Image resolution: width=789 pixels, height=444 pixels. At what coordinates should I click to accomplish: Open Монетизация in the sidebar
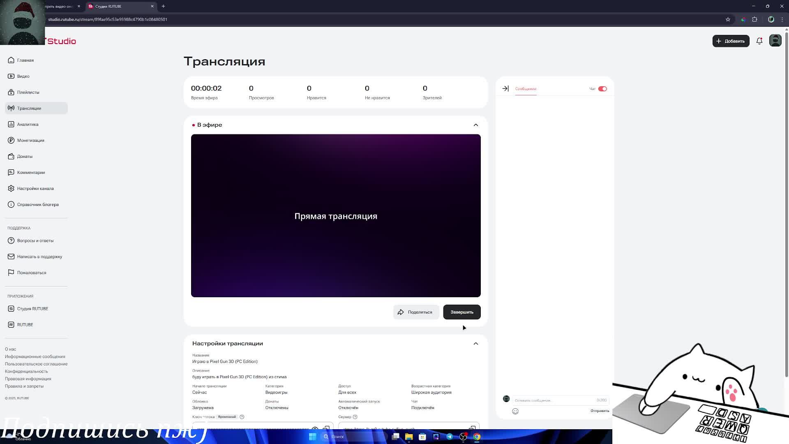[30, 140]
